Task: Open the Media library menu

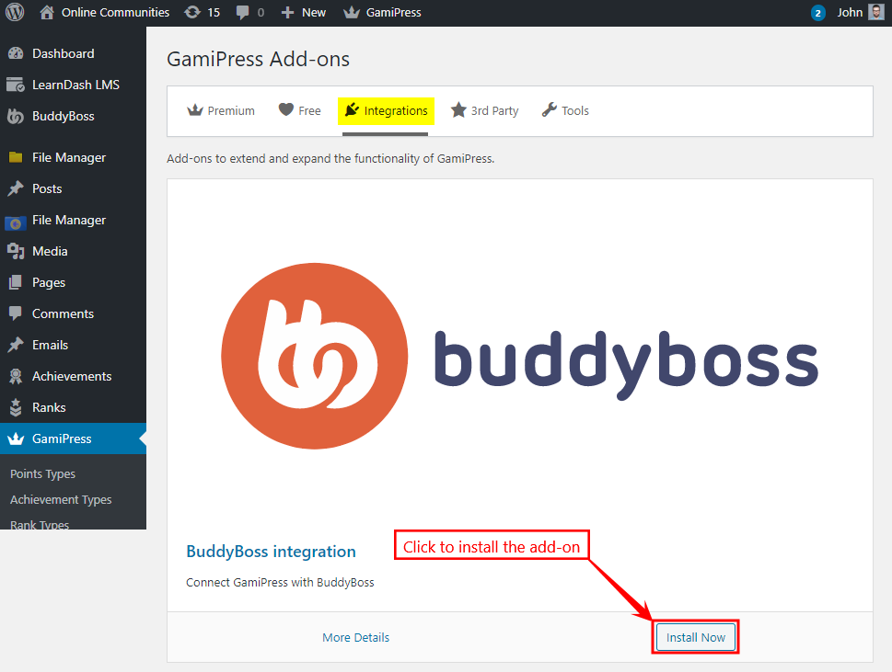Action: pos(50,251)
